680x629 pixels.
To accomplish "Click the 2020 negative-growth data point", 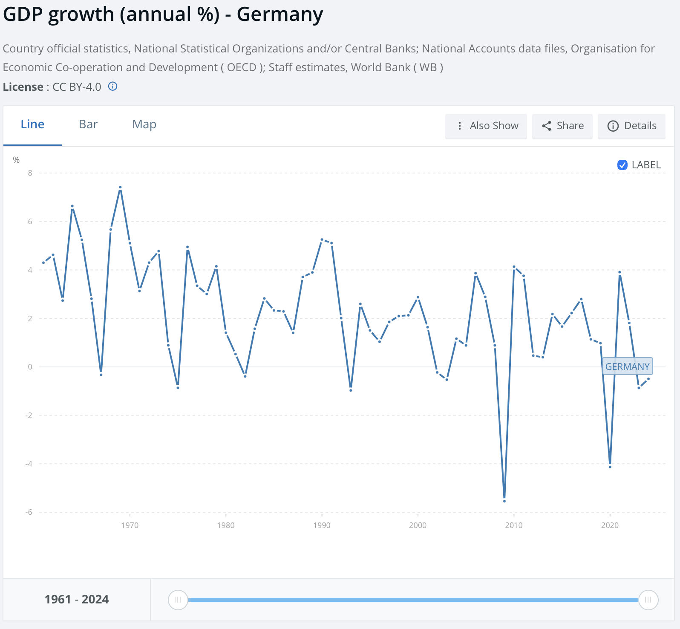I will 610,467.
